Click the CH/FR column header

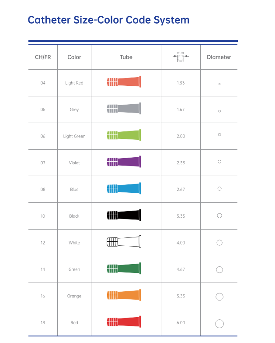(x=43, y=57)
